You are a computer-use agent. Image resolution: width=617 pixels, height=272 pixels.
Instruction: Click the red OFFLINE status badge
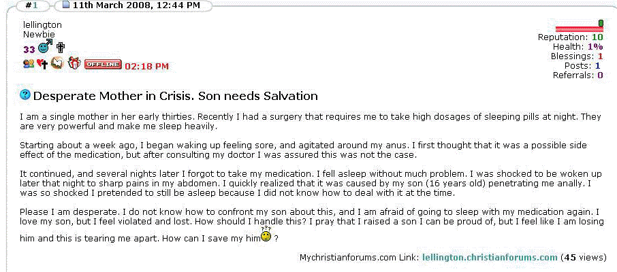click(103, 65)
